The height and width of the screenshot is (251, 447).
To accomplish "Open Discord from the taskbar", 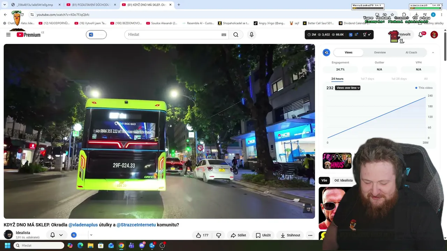I will [x=142, y=245].
